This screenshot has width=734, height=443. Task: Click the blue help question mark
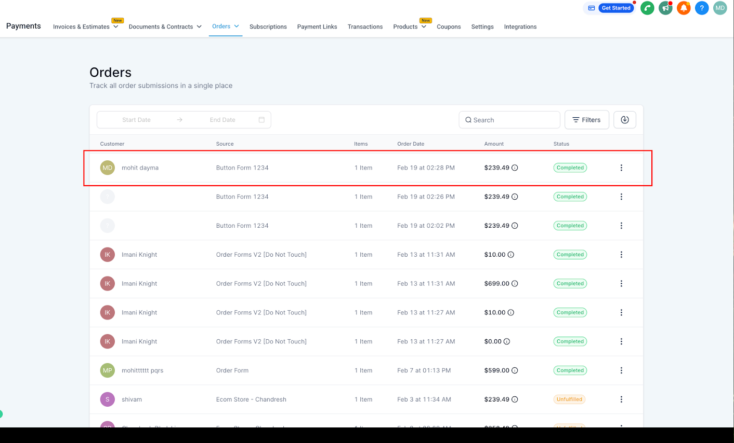[702, 8]
